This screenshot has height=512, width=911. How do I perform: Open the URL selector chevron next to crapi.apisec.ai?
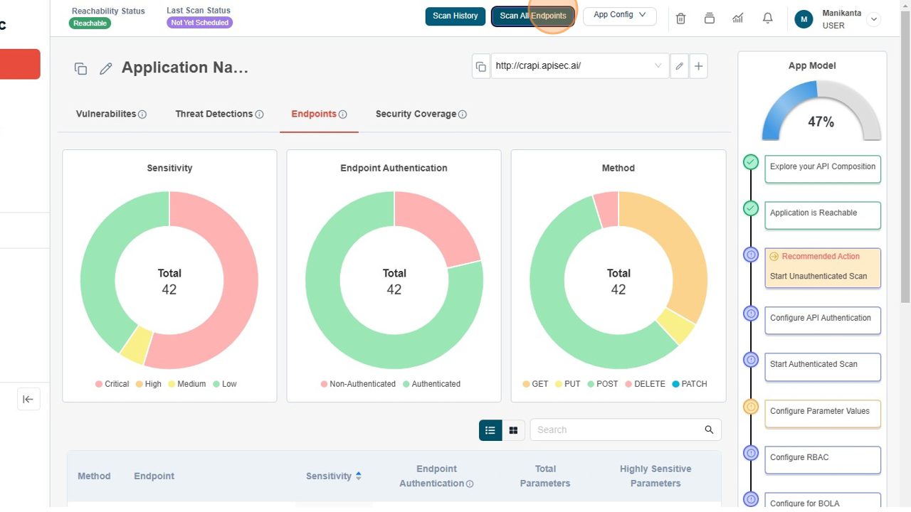tap(659, 65)
